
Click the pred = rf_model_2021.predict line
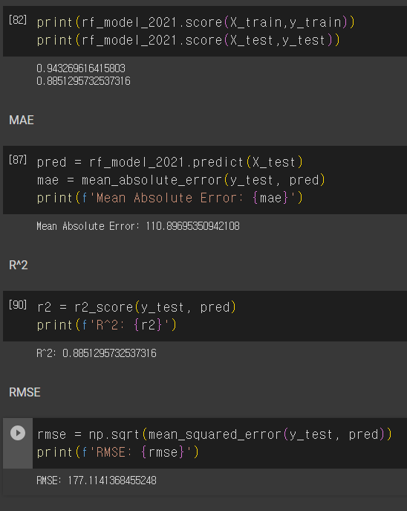[170, 162]
